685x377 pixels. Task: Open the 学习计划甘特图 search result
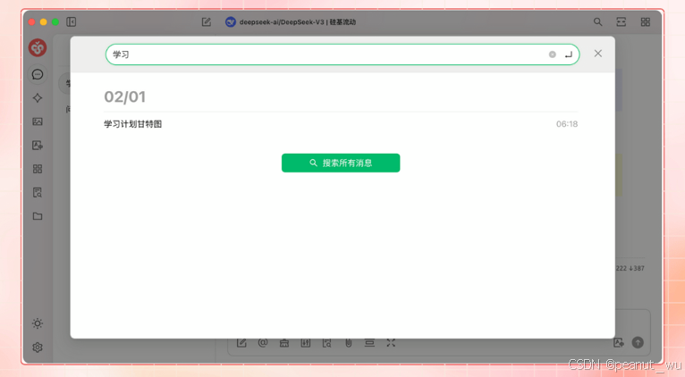click(x=341, y=124)
